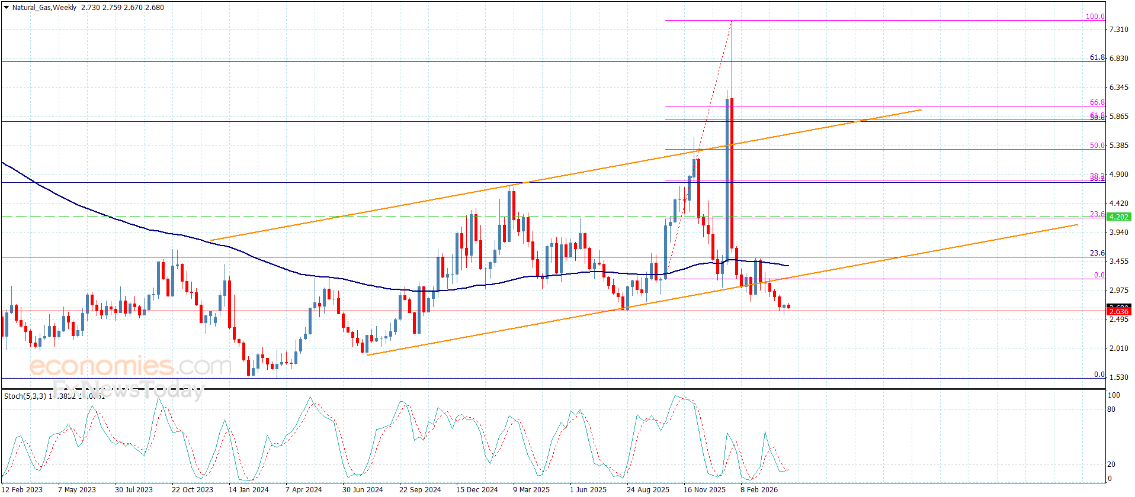Screen dimensions: 1135x497
Task: Click the black 23.6 label above 3.455
Action: click(1097, 253)
